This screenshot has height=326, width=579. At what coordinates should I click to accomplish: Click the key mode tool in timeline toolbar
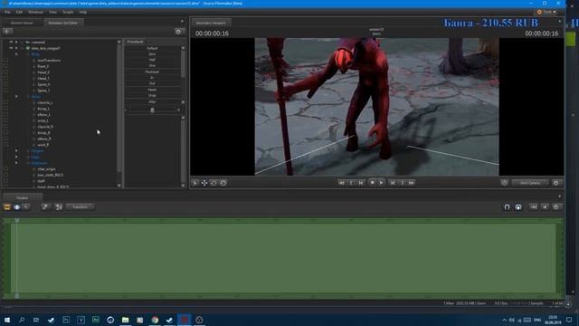pos(45,207)
